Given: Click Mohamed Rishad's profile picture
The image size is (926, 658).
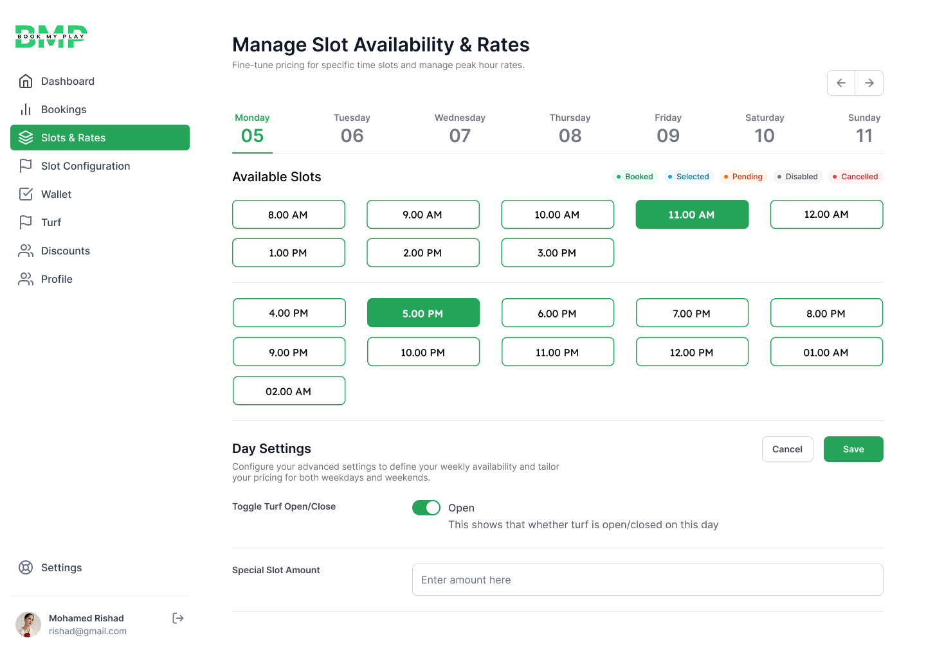Looking at the screenshot, I should [28, 624].
